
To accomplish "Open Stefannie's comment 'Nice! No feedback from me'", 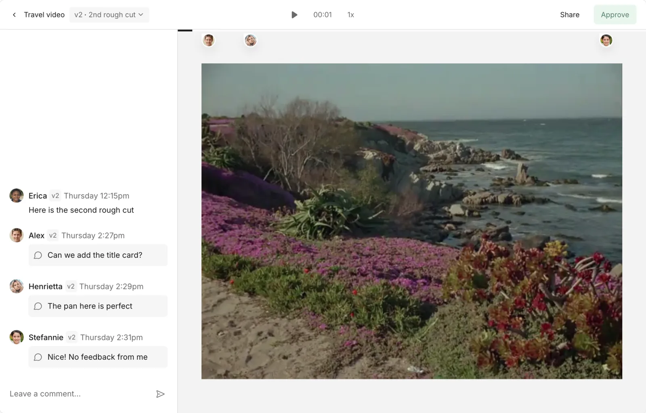I will point(98,357).
